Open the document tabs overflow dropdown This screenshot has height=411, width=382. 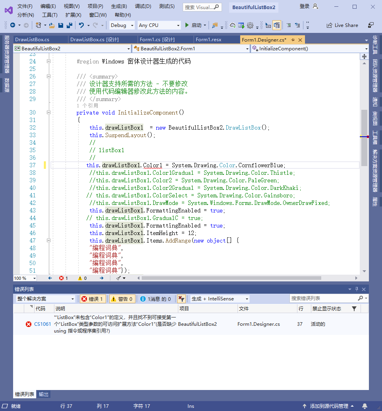(x=366, y=40)
